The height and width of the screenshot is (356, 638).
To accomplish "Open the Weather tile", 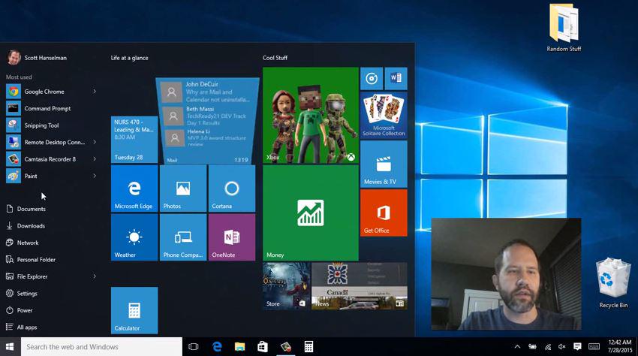I will [x=134, y=237].
